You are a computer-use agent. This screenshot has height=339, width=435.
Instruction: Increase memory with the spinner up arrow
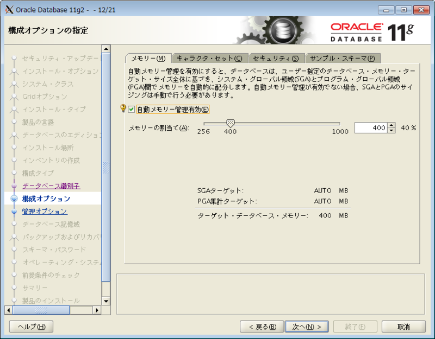click(392, 124)
